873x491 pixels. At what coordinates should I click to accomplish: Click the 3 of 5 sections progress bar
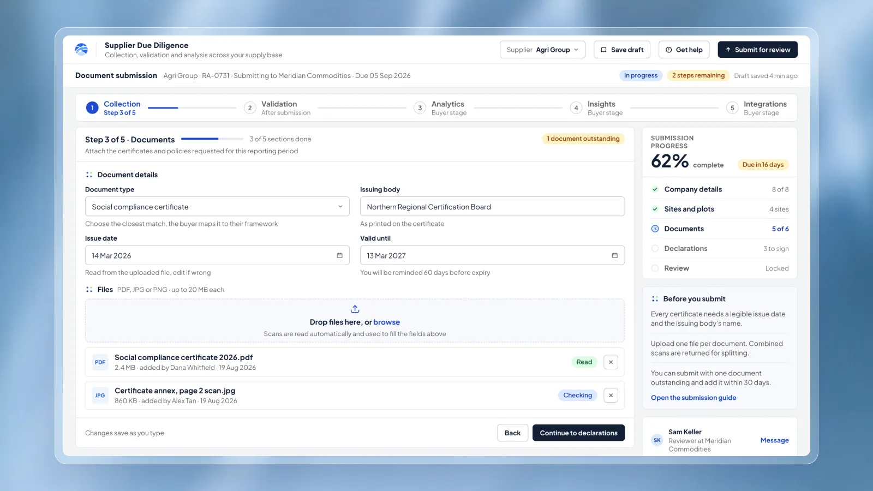tap(212, 139)
